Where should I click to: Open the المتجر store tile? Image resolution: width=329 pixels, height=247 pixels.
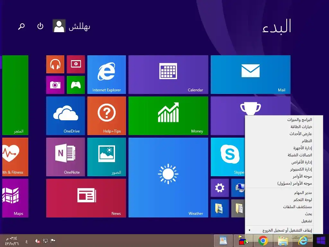(x=15, y=95)
